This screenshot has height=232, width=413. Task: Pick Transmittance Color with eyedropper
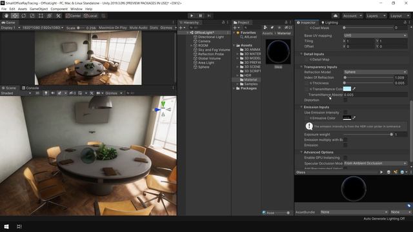[354, 89]
